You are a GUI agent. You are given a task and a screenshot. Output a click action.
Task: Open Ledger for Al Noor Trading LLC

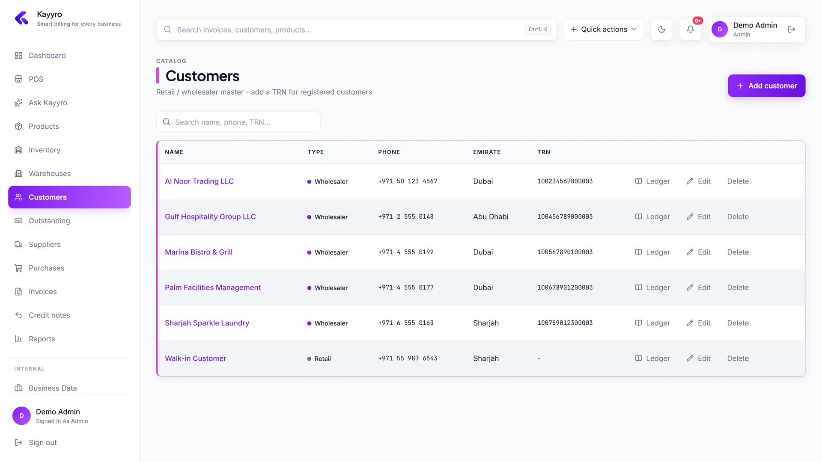click(x=652, y=181)
